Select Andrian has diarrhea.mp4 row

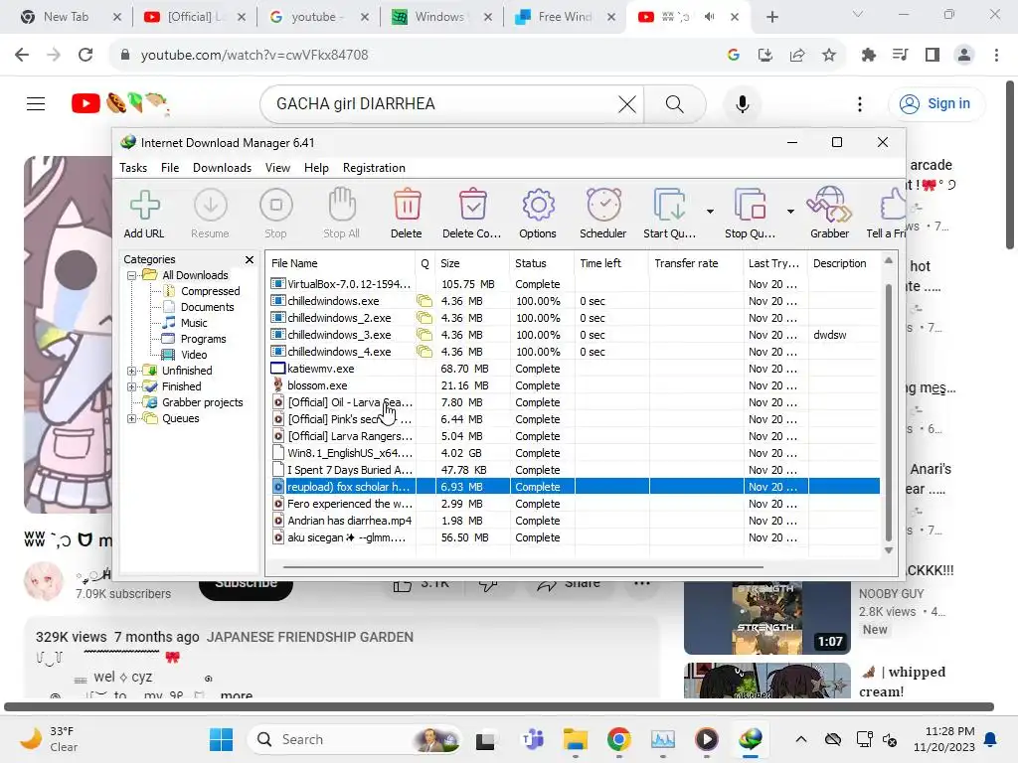(x=575, y=521)
